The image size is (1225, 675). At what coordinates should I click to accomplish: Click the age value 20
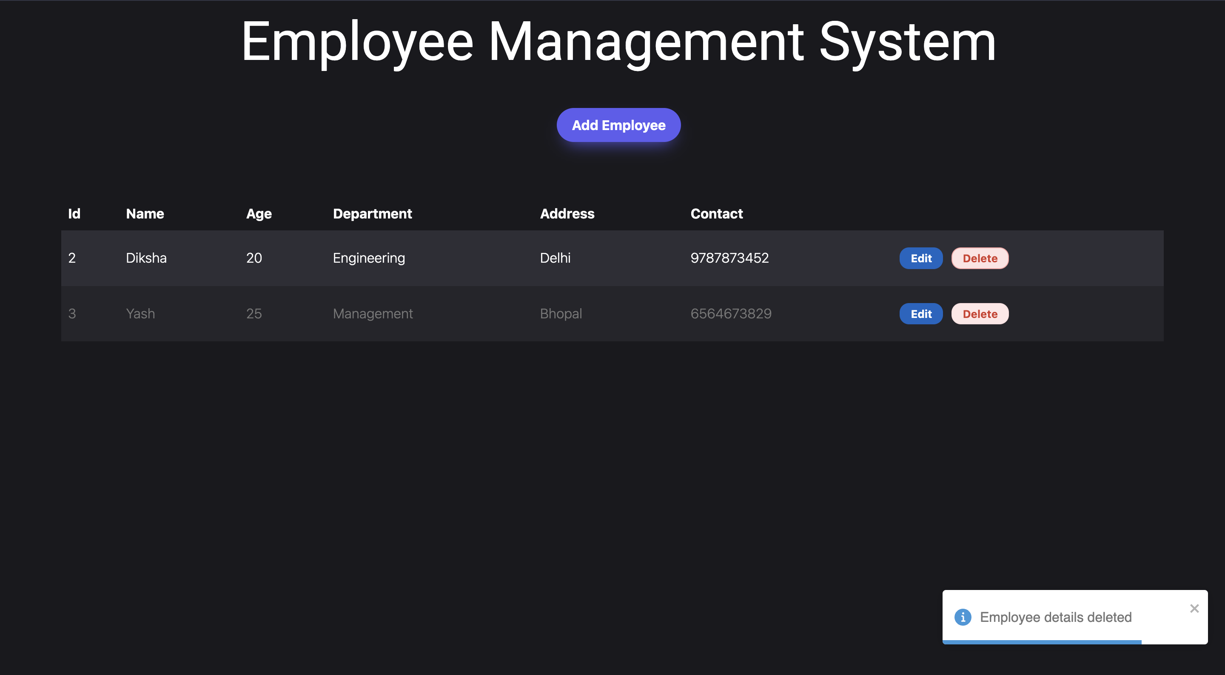(x=254, y=258)
